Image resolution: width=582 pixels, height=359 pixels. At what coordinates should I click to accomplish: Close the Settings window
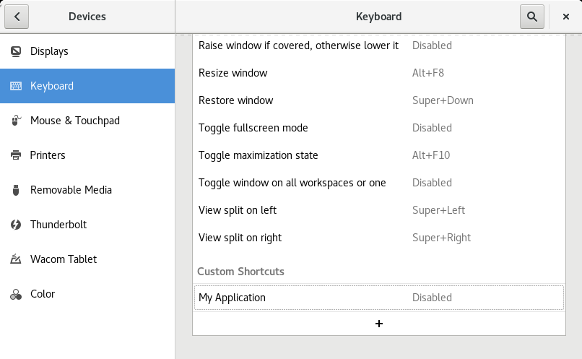[566, 16]
